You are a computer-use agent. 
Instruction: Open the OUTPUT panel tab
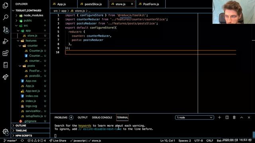pos(82,118)
